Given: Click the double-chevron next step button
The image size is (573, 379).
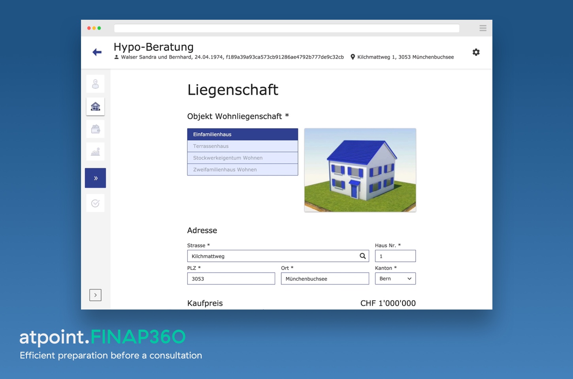Looking at the screenshot, I should (x=95, y=178).
